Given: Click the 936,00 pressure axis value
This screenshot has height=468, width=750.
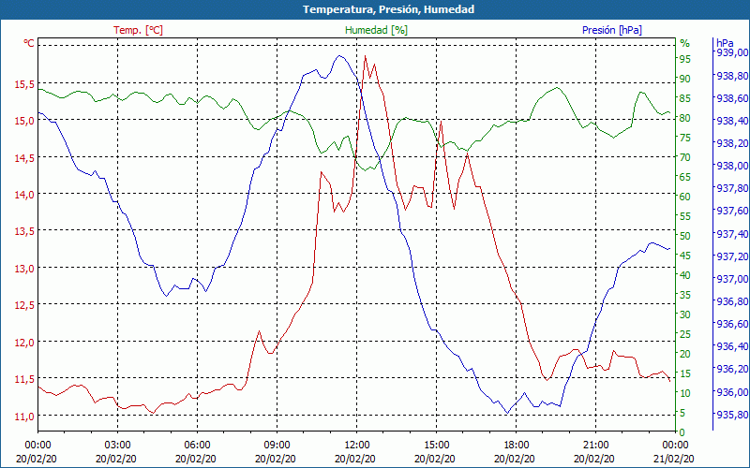Looking at the screenshot, I should coord(732,392).
